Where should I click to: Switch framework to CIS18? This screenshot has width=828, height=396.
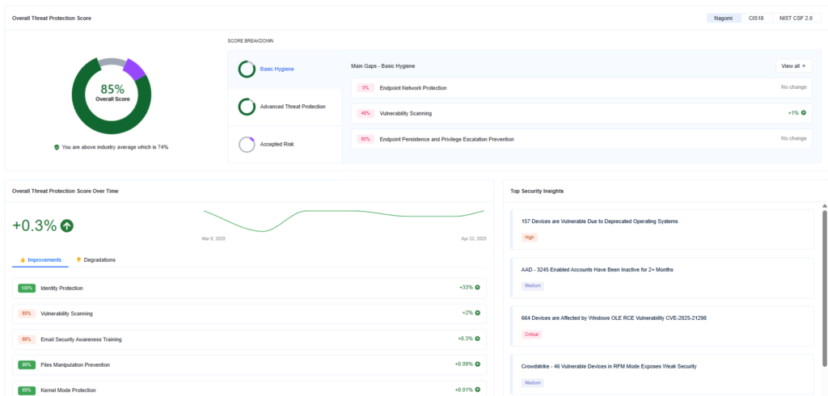coord(756,18)
